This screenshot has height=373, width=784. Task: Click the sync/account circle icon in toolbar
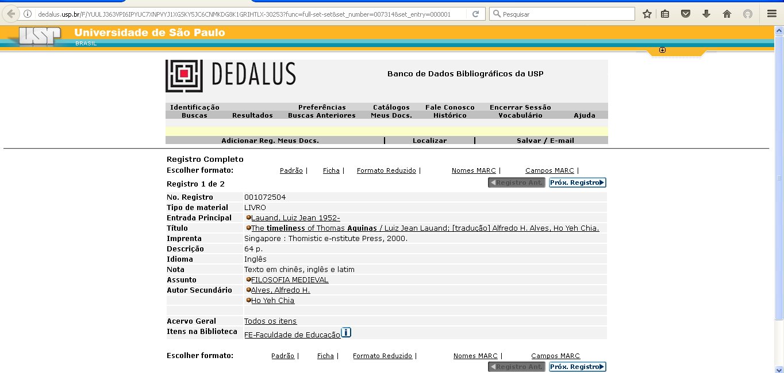748,14
